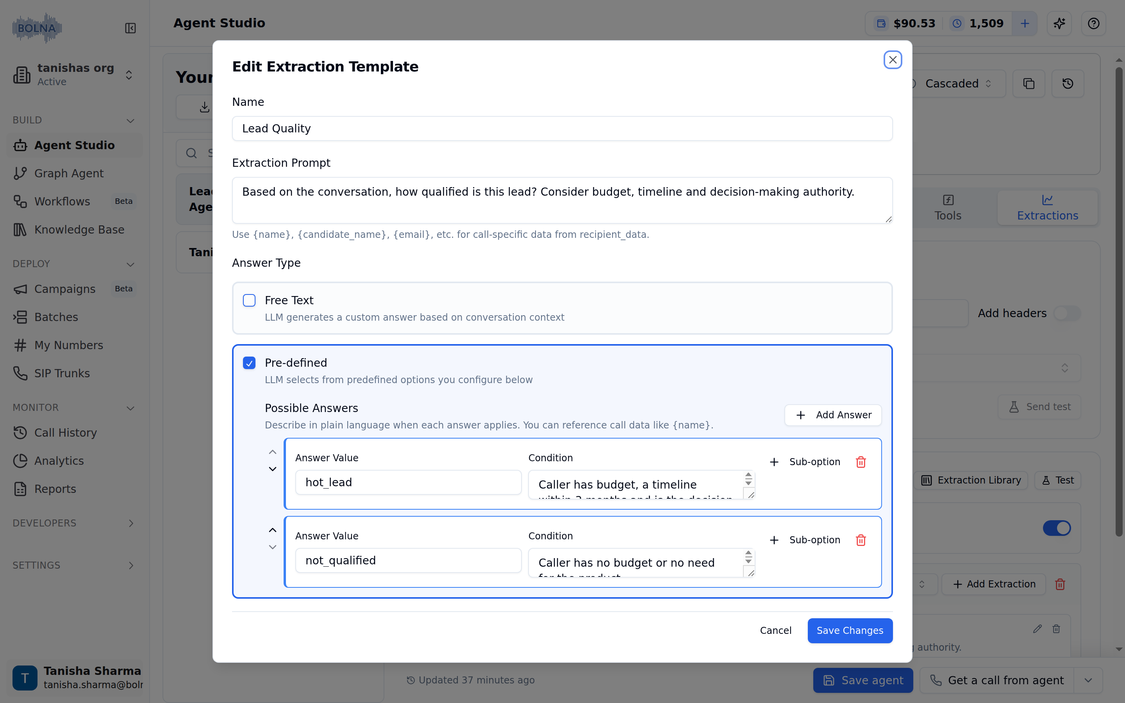Click Save Changes button
1125x703 pixels.
(x=850, y=630)
